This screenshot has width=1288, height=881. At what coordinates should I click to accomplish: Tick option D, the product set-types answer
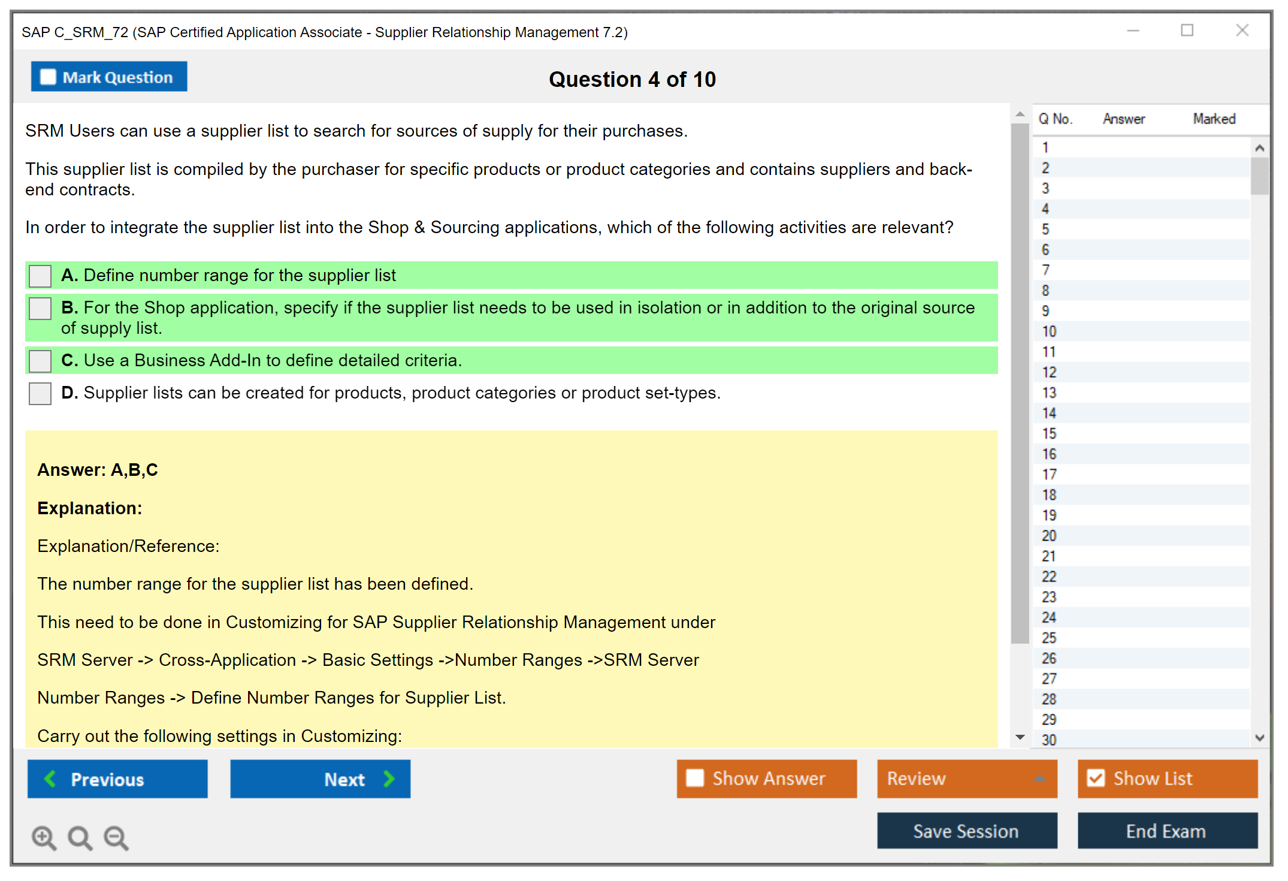point(40,394)
